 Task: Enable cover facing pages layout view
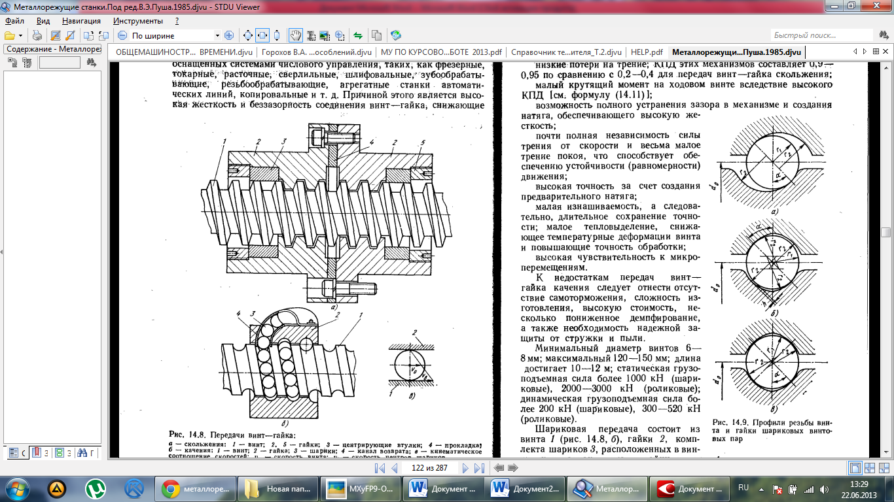click(884, 468)
